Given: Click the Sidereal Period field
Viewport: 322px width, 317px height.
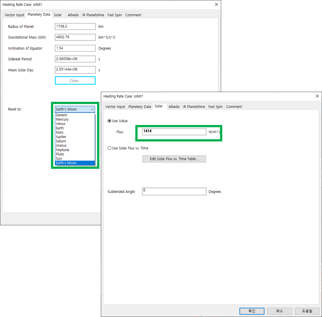Looking at the screenshot, I should 75,59.
